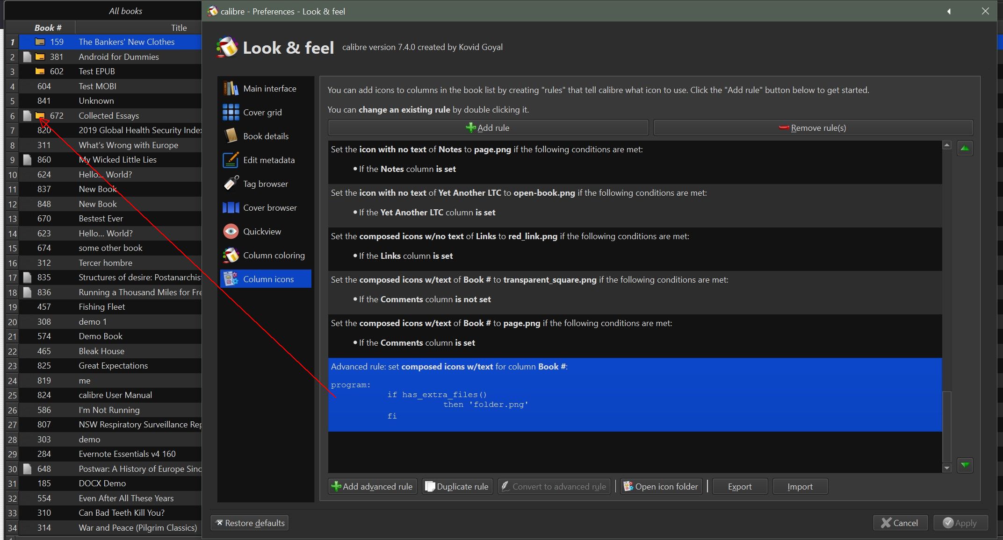Viewport: 1003px width, 540px height.
Task: Open Book details preferences icon
Action: (231, 136)
